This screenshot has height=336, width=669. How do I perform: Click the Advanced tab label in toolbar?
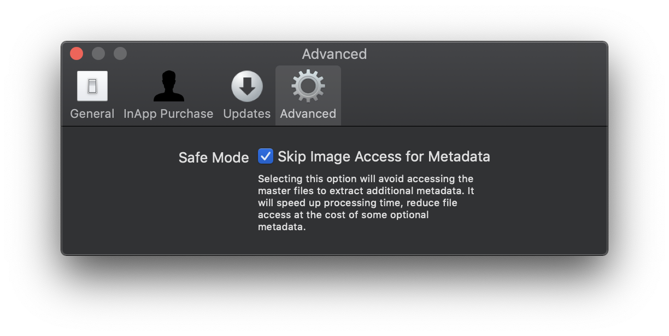click(308, 113)
